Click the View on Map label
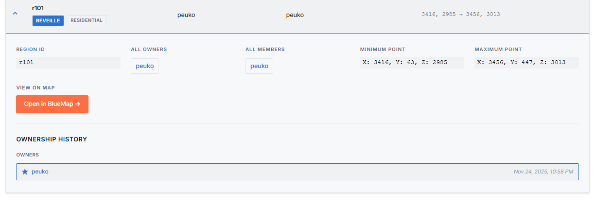Viewport: 595px width, 207px height. coord(35,87)
